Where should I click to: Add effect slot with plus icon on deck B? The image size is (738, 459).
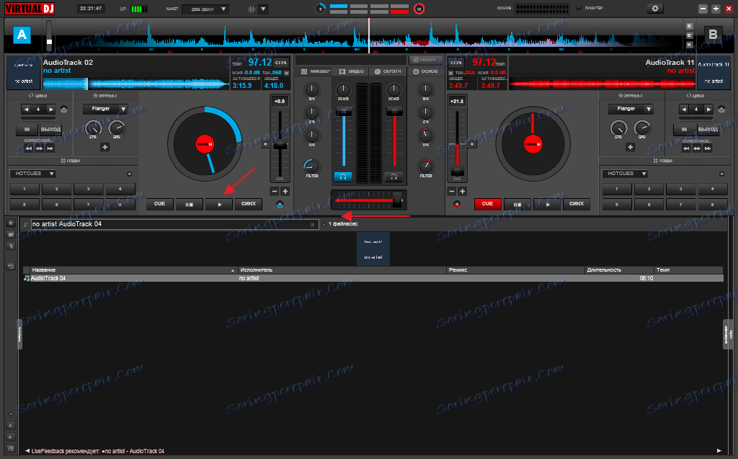(x=630, y=147)
